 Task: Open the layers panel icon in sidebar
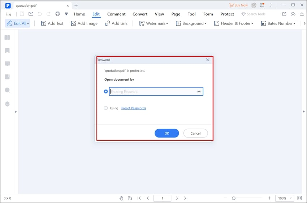tap(7, 104)
